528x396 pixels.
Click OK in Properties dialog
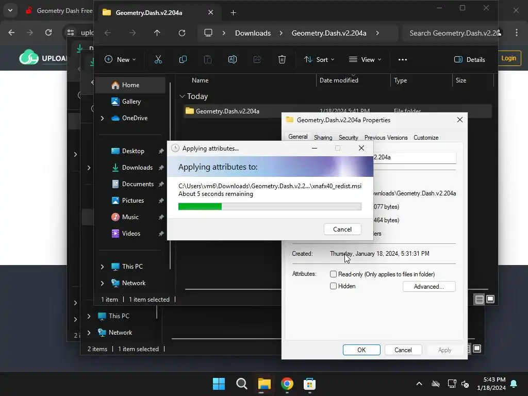[361, 350]
